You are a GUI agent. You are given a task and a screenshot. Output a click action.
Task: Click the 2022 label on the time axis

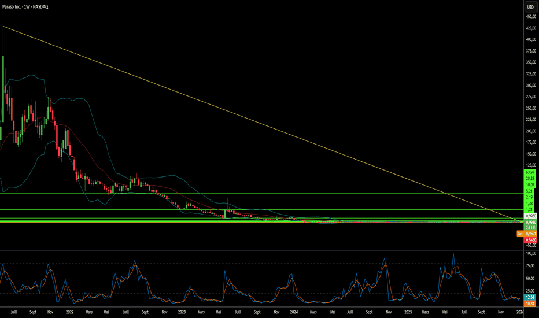click(x=70, y=312)
